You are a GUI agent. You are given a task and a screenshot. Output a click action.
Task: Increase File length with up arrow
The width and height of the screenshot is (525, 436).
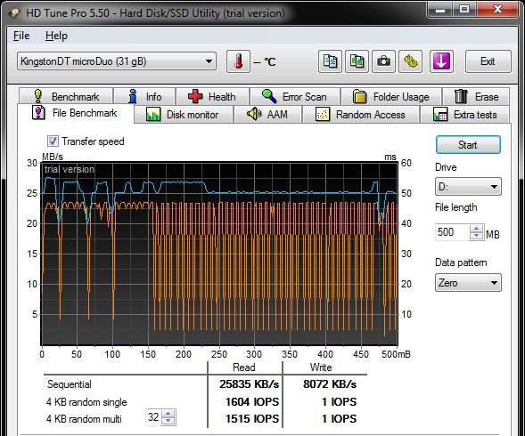476,229
